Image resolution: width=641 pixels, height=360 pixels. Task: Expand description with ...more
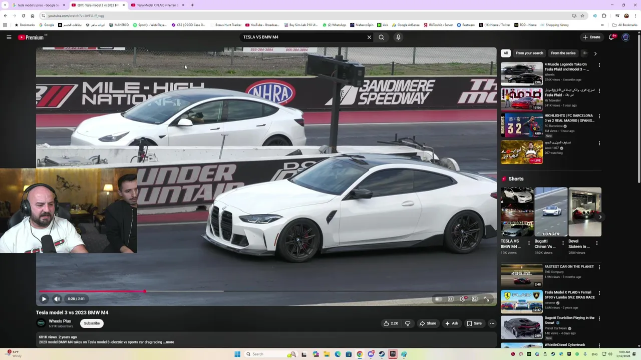coord(169,342)
